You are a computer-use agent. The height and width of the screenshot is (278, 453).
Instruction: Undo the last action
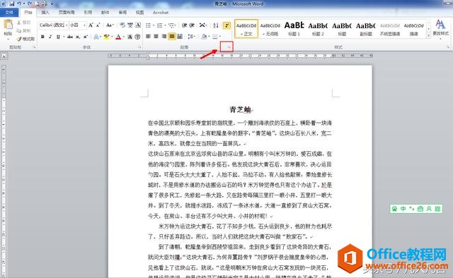[19, 4]
